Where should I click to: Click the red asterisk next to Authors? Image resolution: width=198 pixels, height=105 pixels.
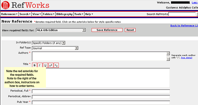point(30,52)
